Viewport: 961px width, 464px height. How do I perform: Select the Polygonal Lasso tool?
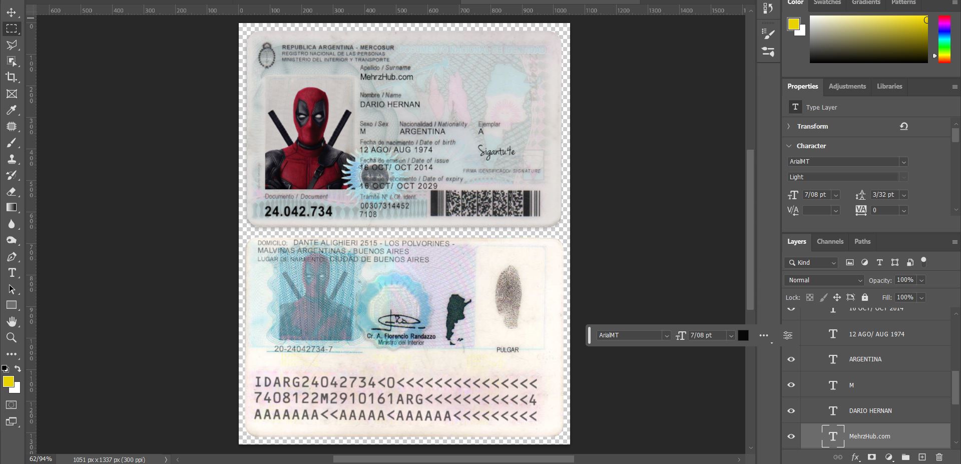12,45
